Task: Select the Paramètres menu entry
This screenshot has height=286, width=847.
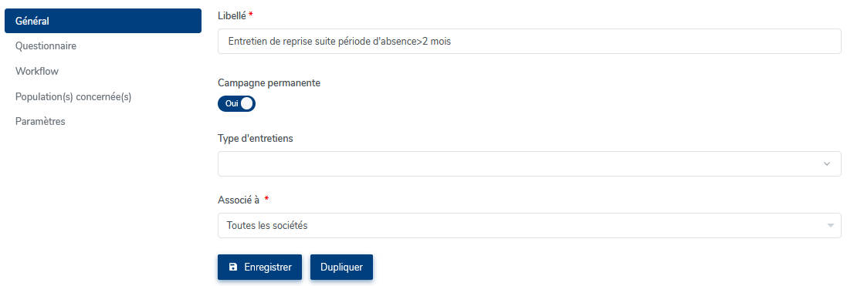Action: point(40,122)
